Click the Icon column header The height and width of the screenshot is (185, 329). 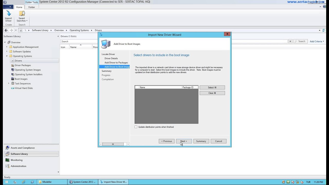click(x=65, y=47)
